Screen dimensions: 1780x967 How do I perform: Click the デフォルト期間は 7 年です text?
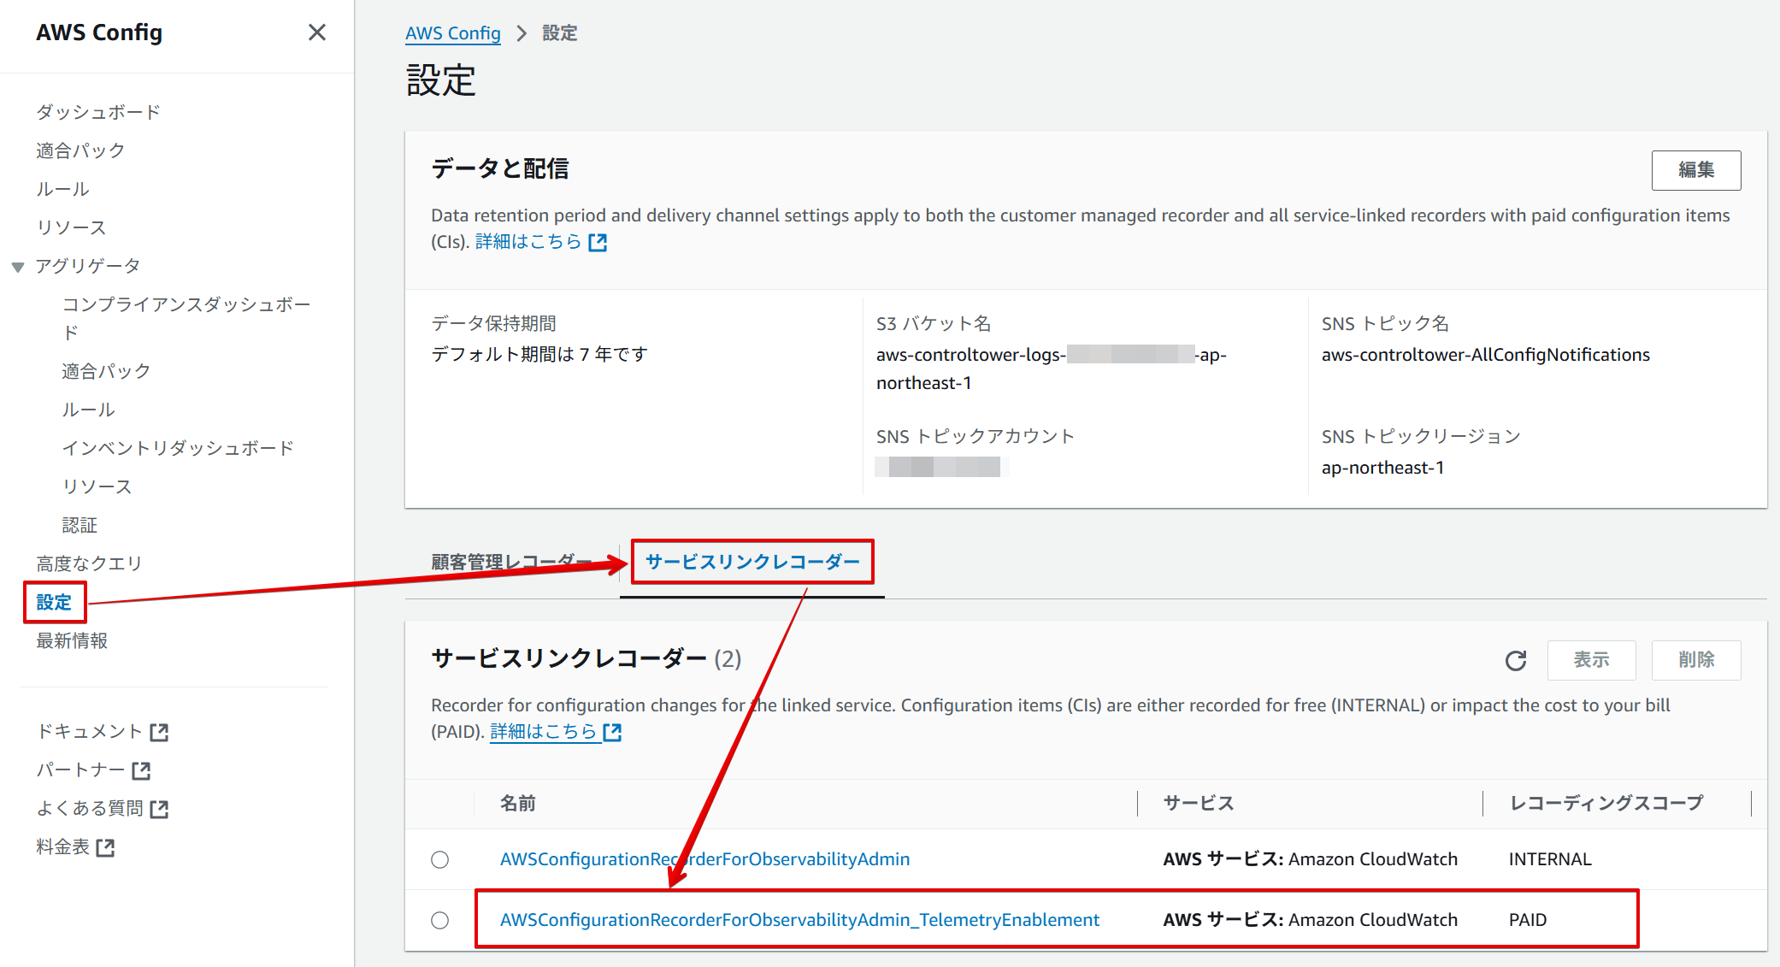click(x=539, y=354)
